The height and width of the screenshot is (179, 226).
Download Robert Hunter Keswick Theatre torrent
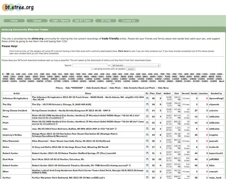pyautogui.click(x=147, y=165)
